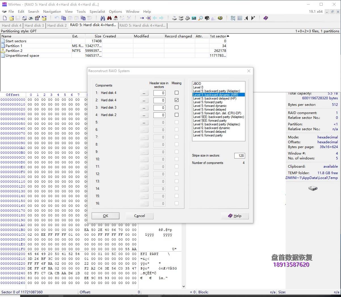Select Level 6: forward parity
341x297 pixels.
click(x=208, y=135)
